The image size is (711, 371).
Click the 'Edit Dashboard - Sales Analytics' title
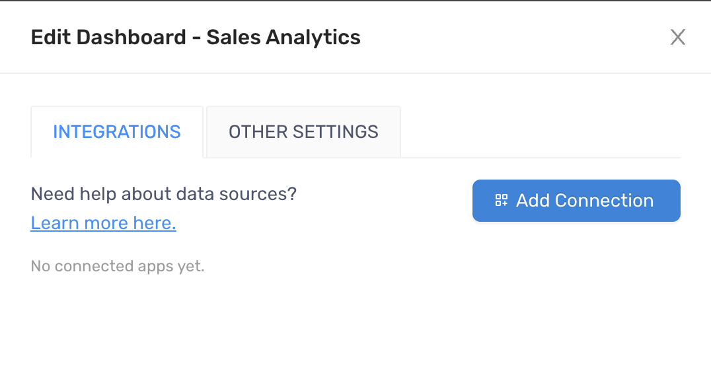point(196,37)
